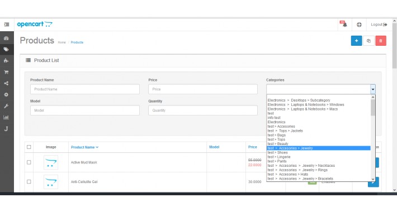Sort table by Price column

tap(252, 147)
